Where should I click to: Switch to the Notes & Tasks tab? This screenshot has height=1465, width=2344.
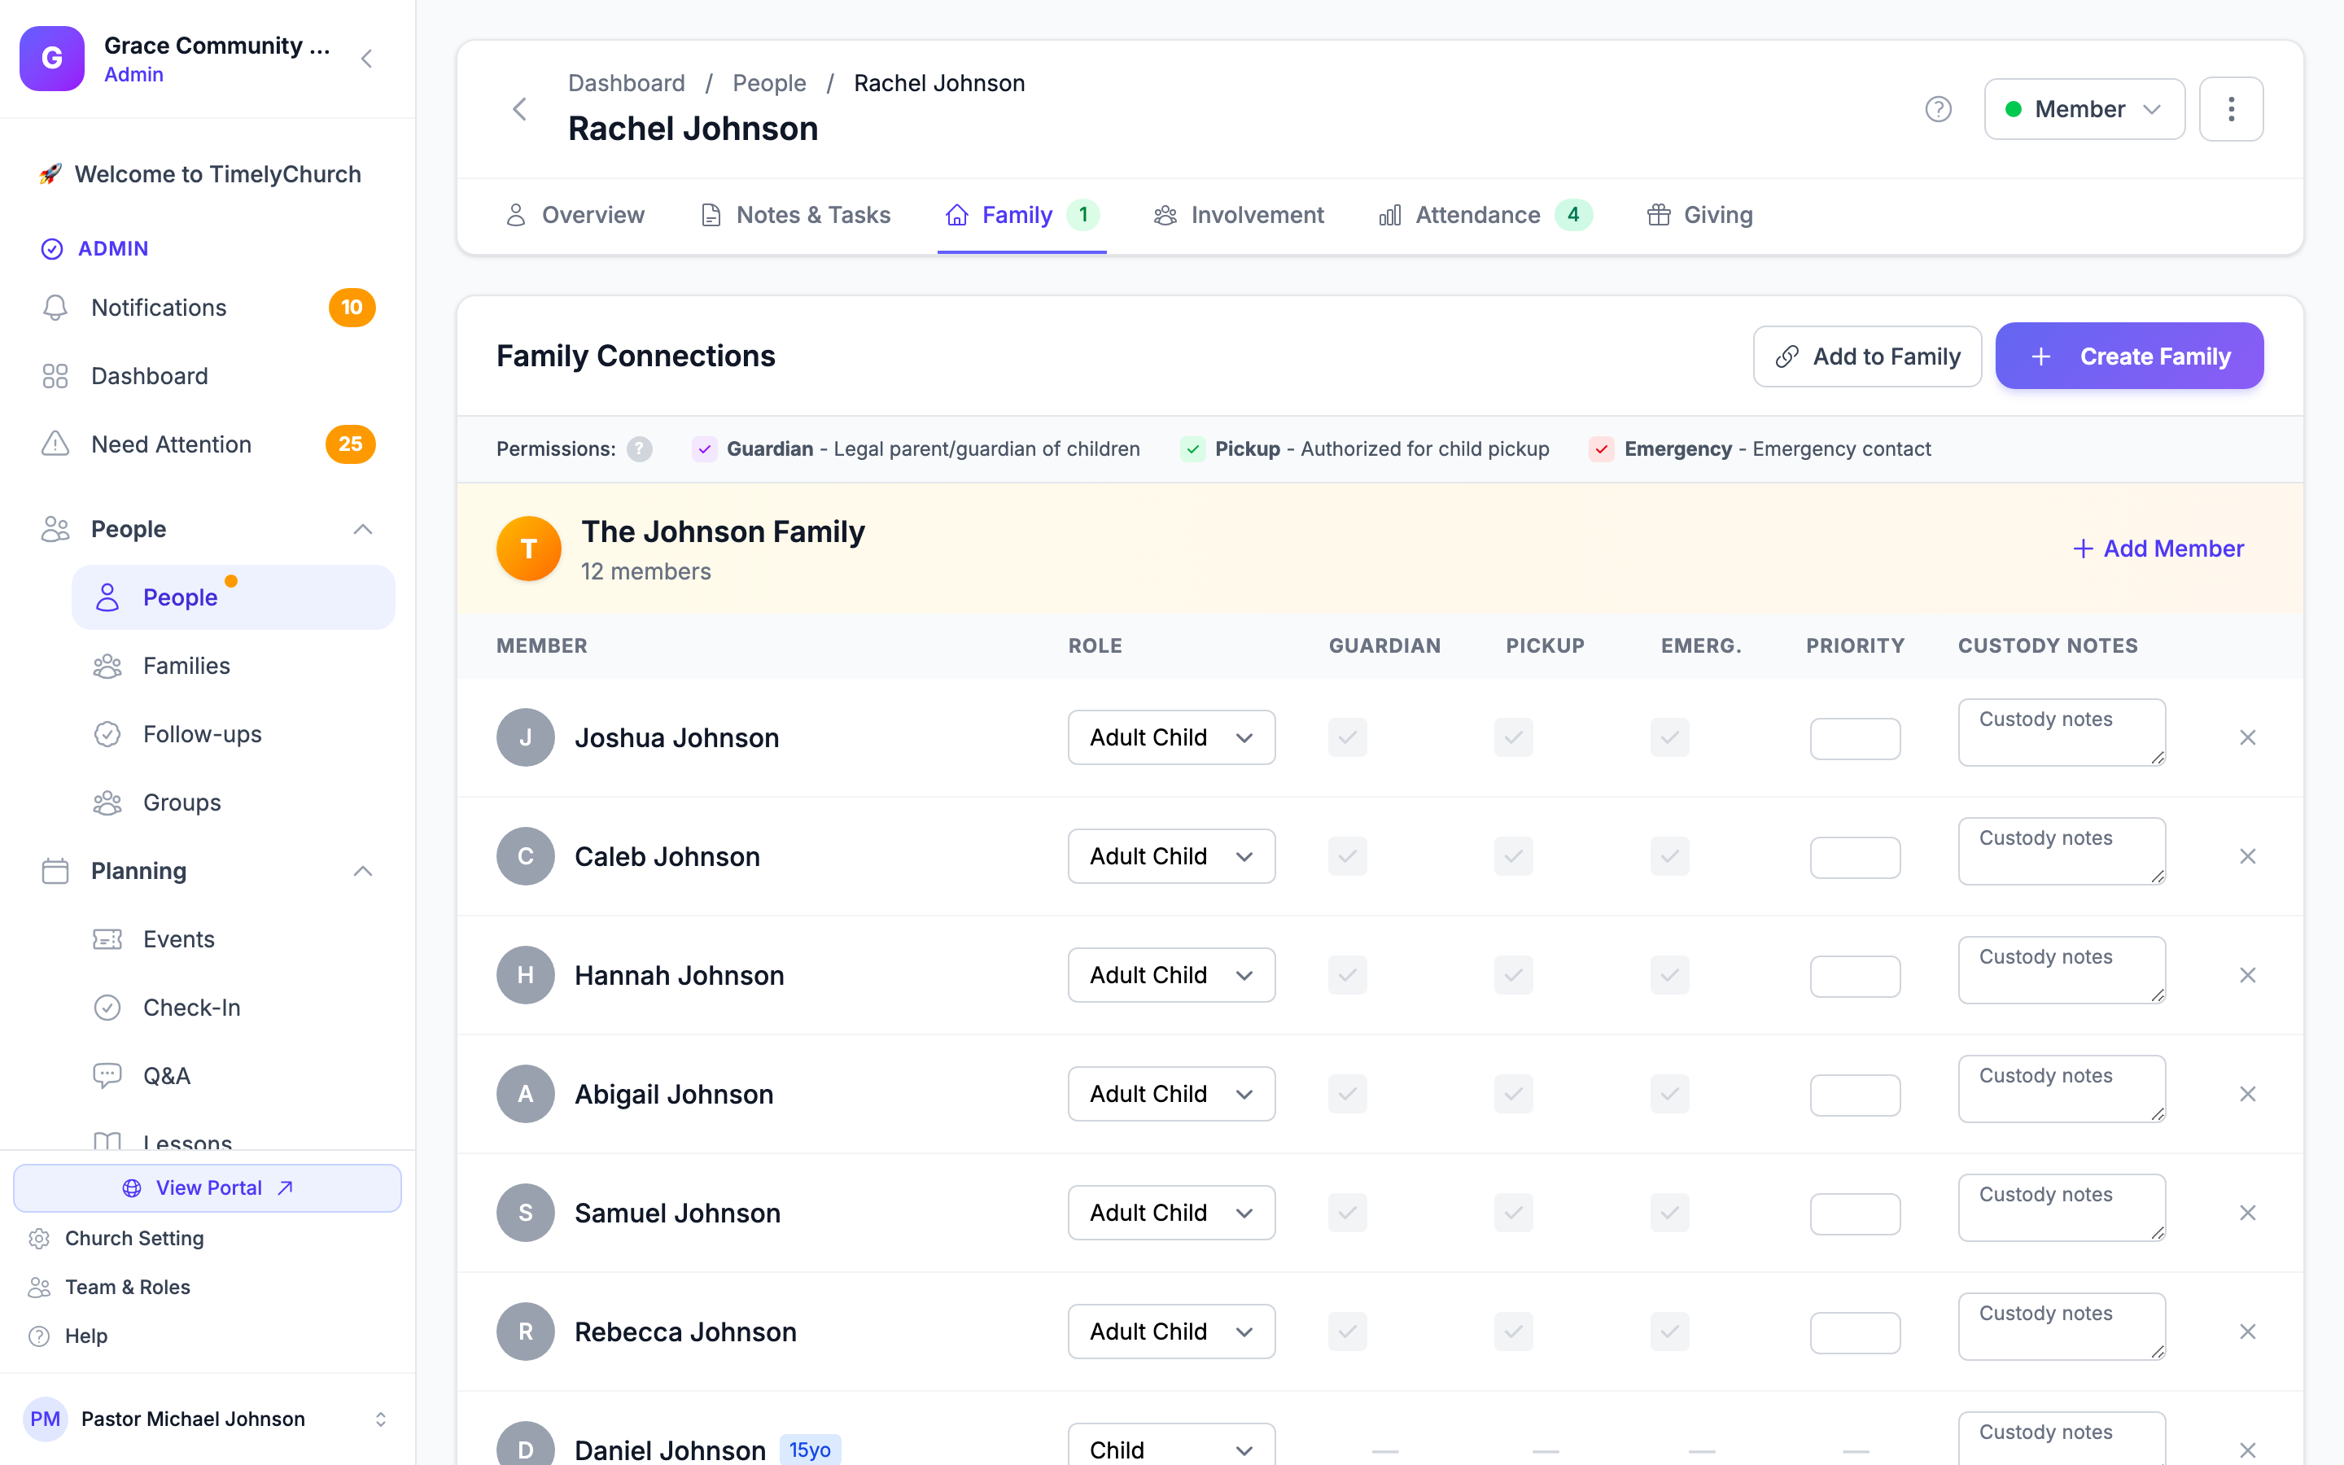[795, 215]
